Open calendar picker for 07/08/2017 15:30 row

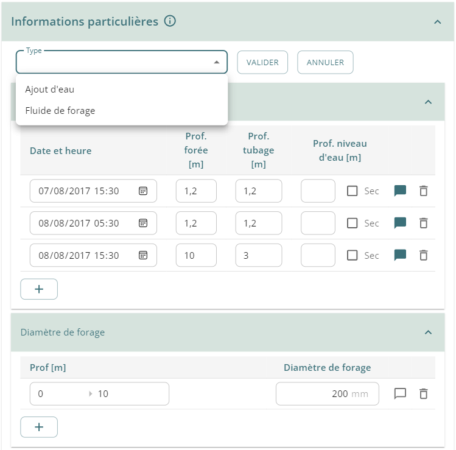pos(143,191)
